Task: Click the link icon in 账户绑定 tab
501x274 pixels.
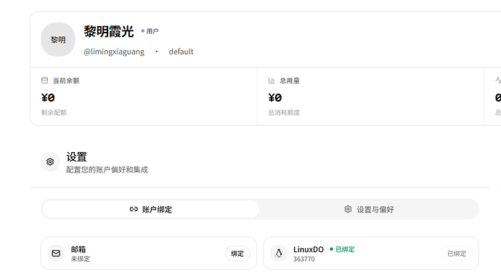Action: (134, 209)
